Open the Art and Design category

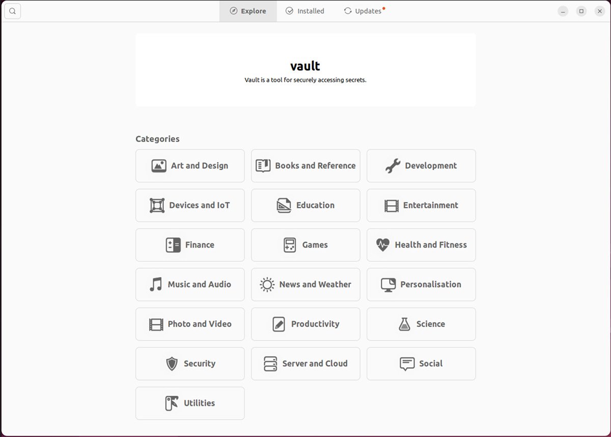point(190,166)
